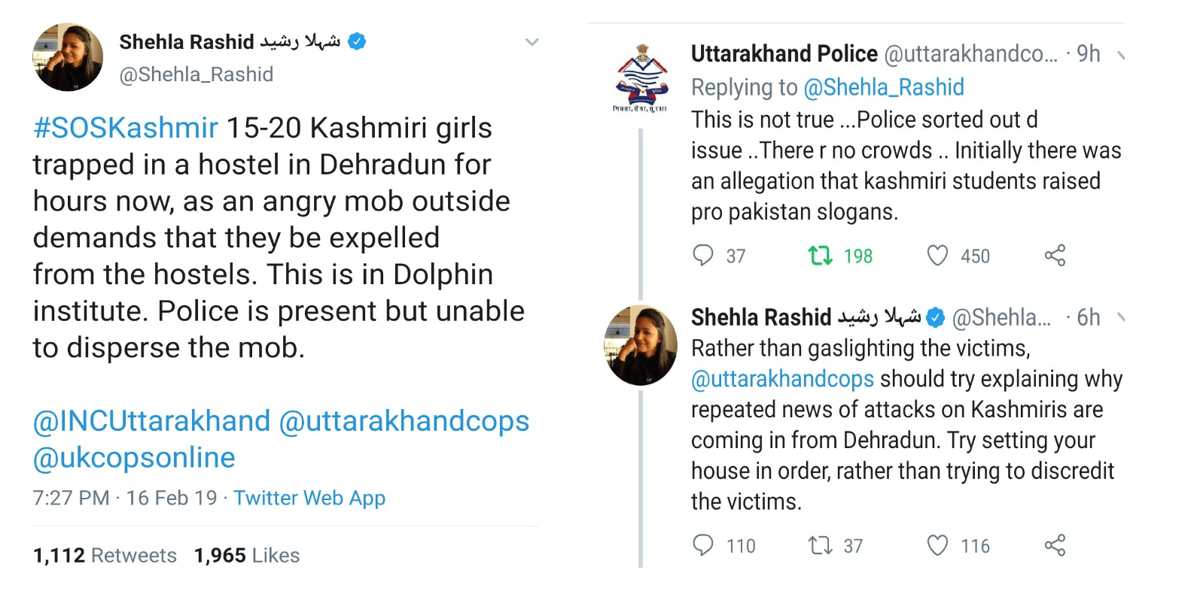This screenshot has width=1200, height=591.
Task: Open the main tweet's options chevron
Action: click(531, 42)
